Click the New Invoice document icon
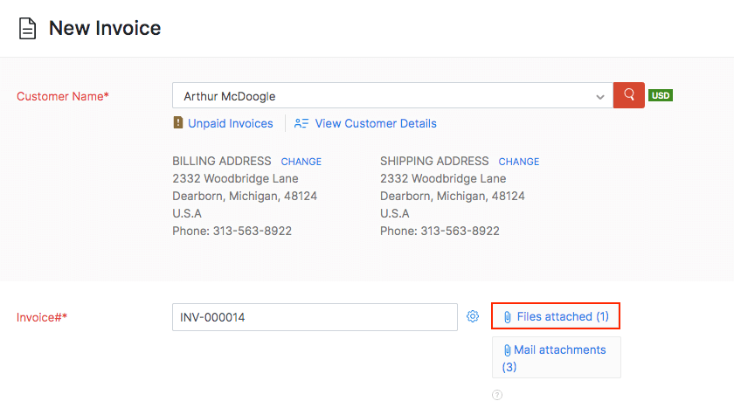The width and height of the screenshot is (734, 415). pos(28,28)
